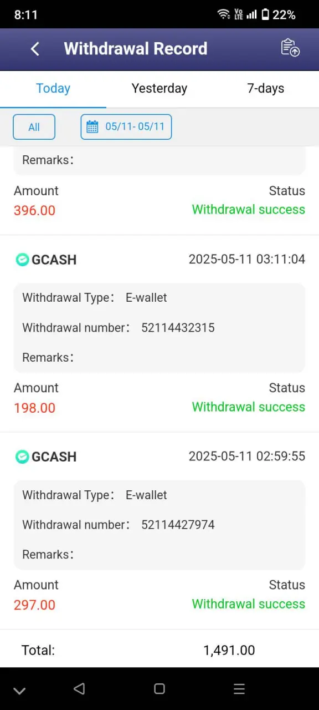Switch to the Yesterday tab
Image resolution: width=319 pixels, height=710 pixels.
coord(159,88)
